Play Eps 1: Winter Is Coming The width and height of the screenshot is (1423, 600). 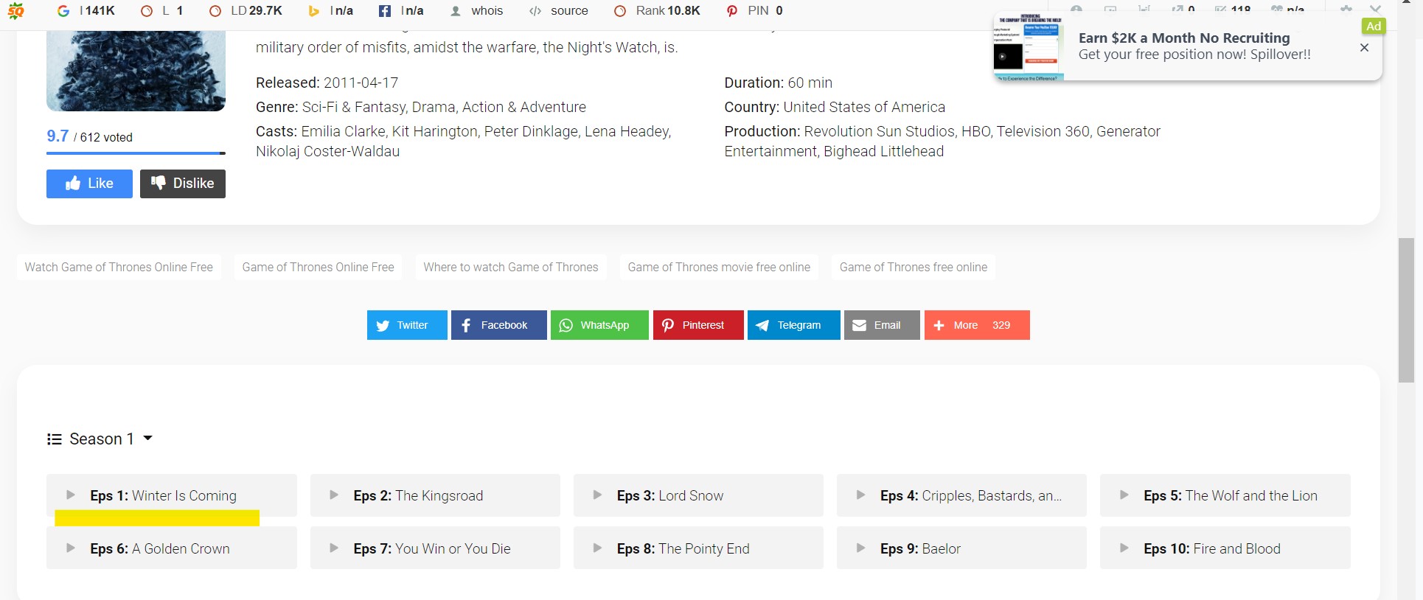(x=172, y=495)
